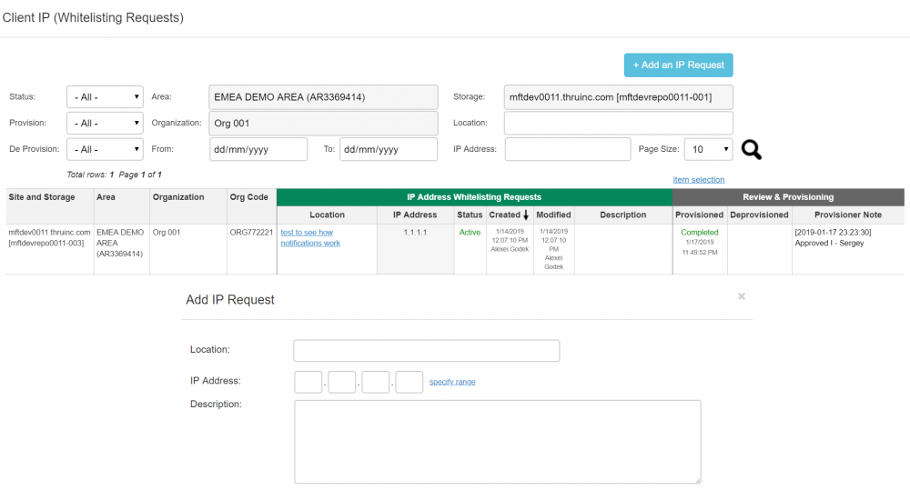Click the first IP address octet box

pos(308,382)
